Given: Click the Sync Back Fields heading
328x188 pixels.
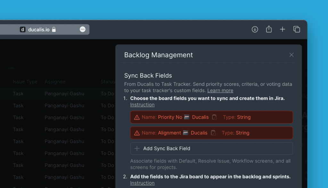Looking at the screenshot, I should coord(148,75).
